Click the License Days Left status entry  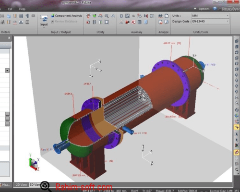[x=224, y=191]
